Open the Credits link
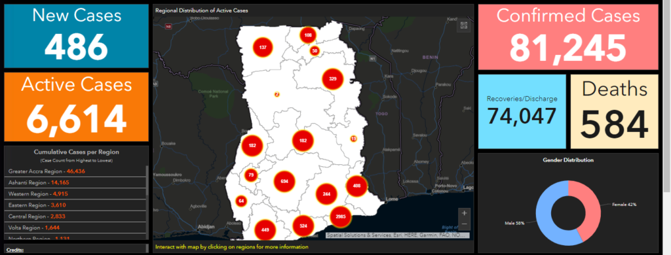Screen dimensions: 671x255 click(x=14, y=250)
